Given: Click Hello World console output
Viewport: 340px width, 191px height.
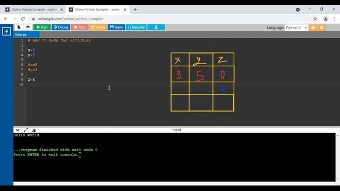Looking at the screenshot, I should (27, 135).
